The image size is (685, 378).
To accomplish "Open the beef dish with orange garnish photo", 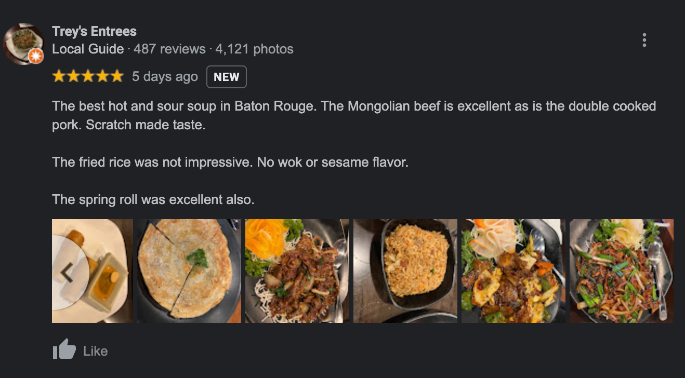I will (297, 271).
